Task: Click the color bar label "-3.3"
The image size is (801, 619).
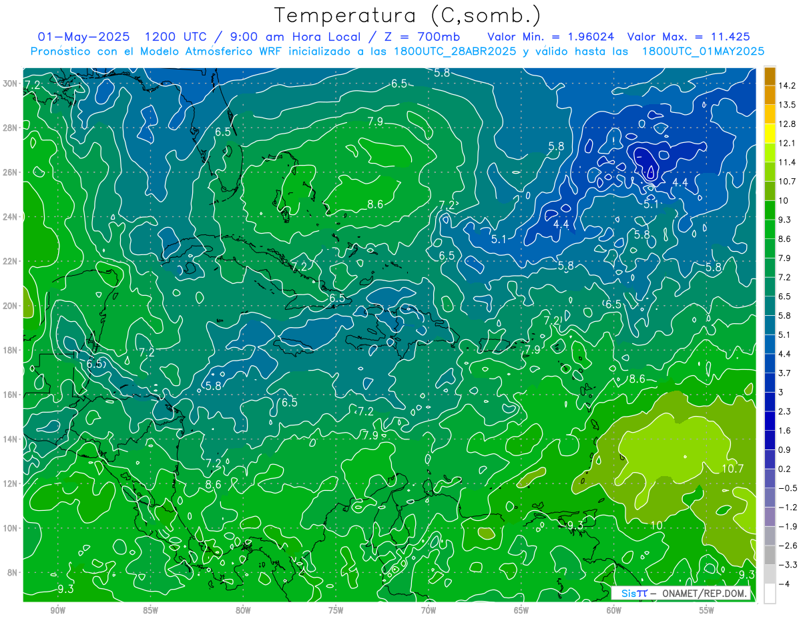Action: point(788,565)
